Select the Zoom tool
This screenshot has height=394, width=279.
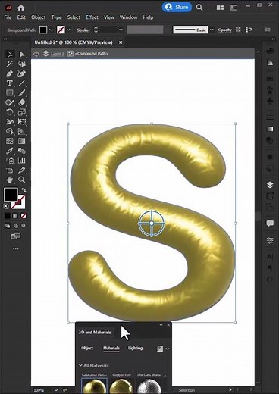coord(22,180)
